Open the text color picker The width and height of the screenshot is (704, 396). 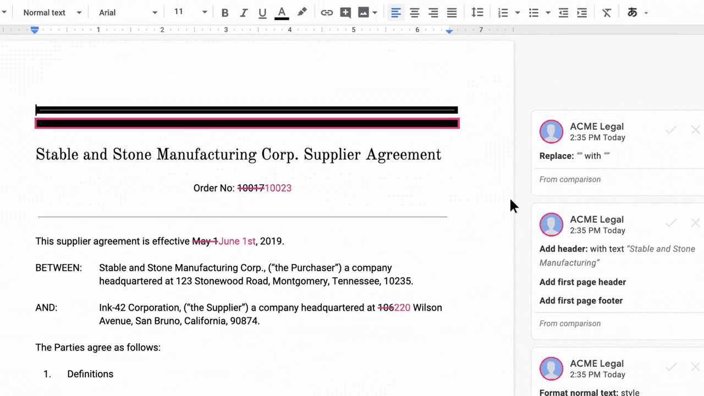(282, 12)
